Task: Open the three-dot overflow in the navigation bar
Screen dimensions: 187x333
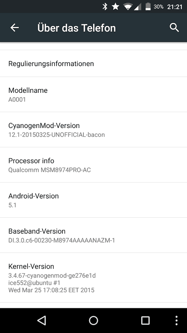Action: pyautogui.click(x=176, y=321)
